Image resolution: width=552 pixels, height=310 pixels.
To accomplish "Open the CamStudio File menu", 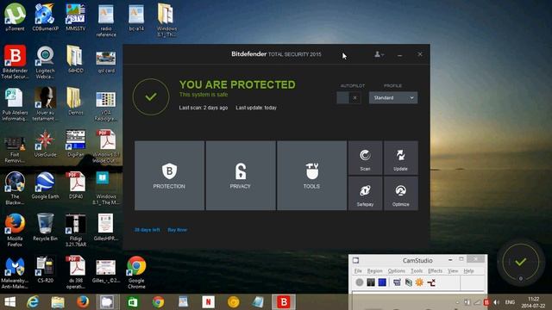I will pos(358,271).
